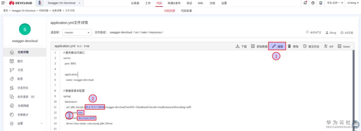Switch to the 代码检查 tab
Image resolution: width=361 pixels, height=131 pixels.
tap(186, 11)
